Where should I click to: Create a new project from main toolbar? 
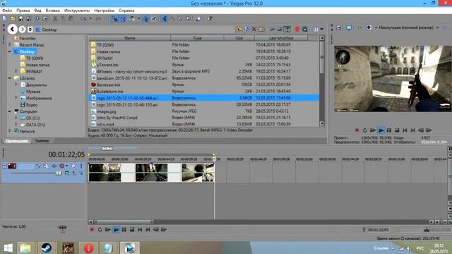[5, 19]
